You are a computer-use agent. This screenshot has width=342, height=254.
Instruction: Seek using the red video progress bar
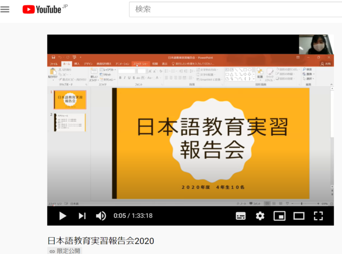pyautogui.click(x=190, y=206)
